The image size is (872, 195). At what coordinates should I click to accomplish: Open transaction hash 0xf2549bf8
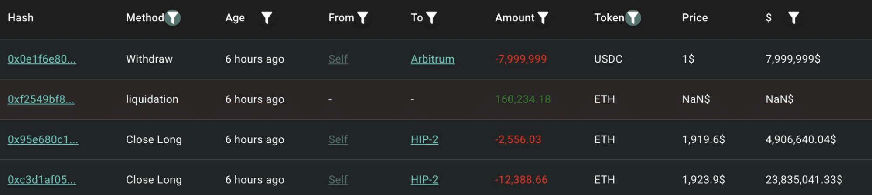[x=41, y=99]
